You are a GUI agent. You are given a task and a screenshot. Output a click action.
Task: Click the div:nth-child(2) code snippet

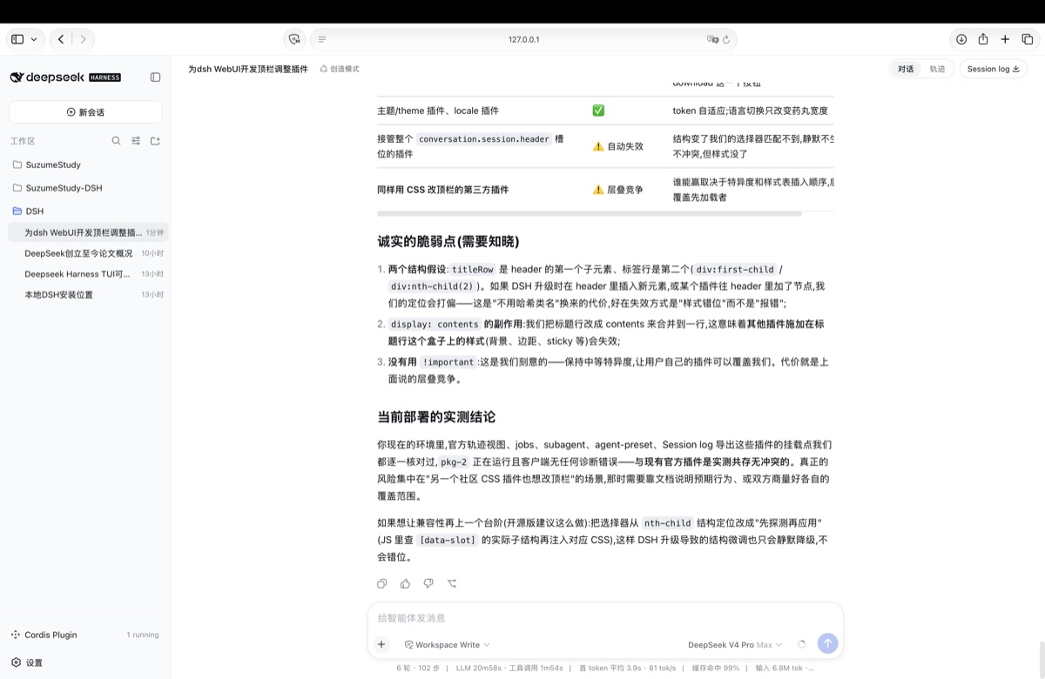tap(432, 286)
